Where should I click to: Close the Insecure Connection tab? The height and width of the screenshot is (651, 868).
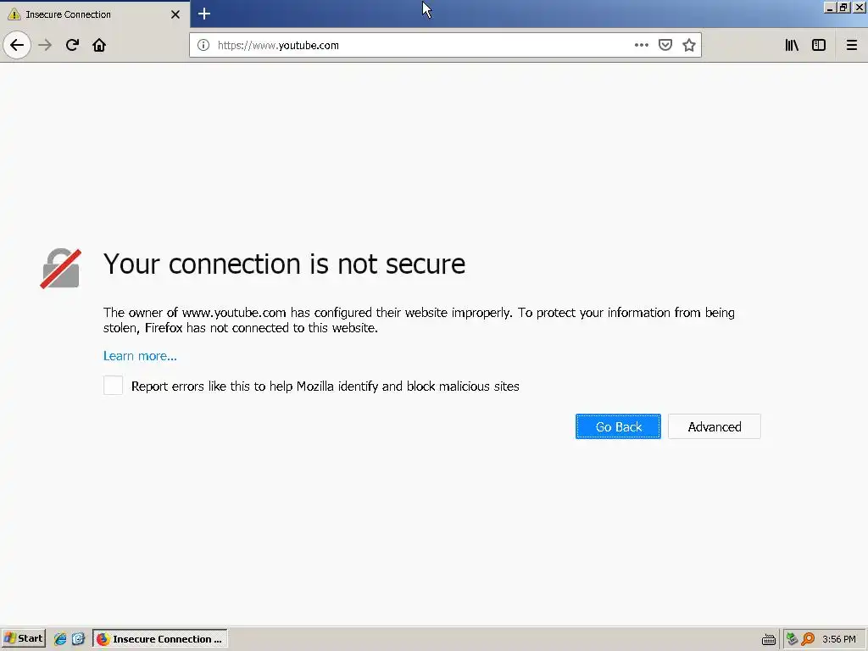click(x=175, y=14)
